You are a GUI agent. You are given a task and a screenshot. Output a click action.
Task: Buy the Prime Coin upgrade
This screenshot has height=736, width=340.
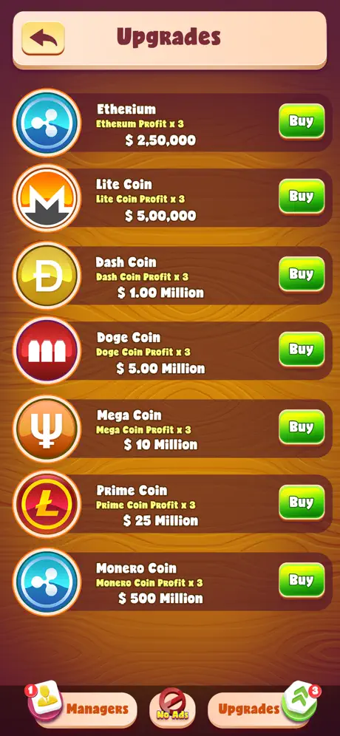point(302,502)
